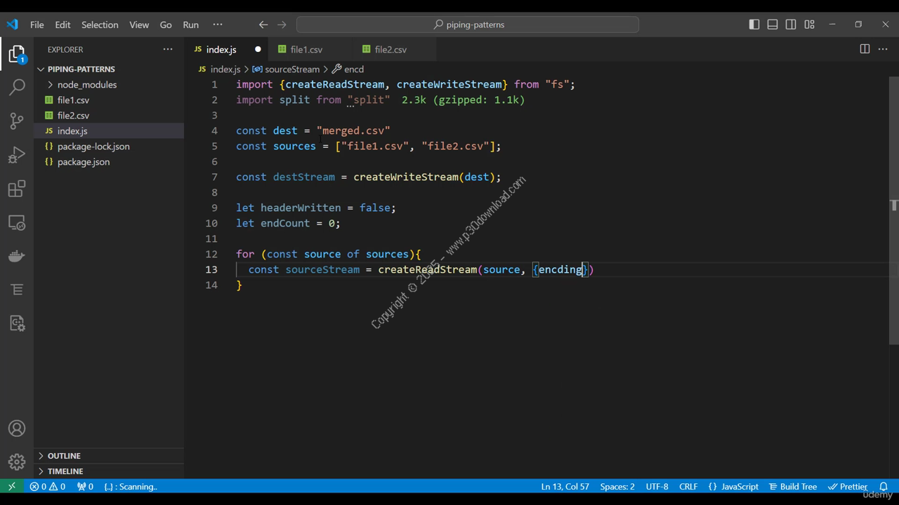This screenshot has height=505, width=899.
Task: Go back with the left arrow
Action: tap(263, 25)
